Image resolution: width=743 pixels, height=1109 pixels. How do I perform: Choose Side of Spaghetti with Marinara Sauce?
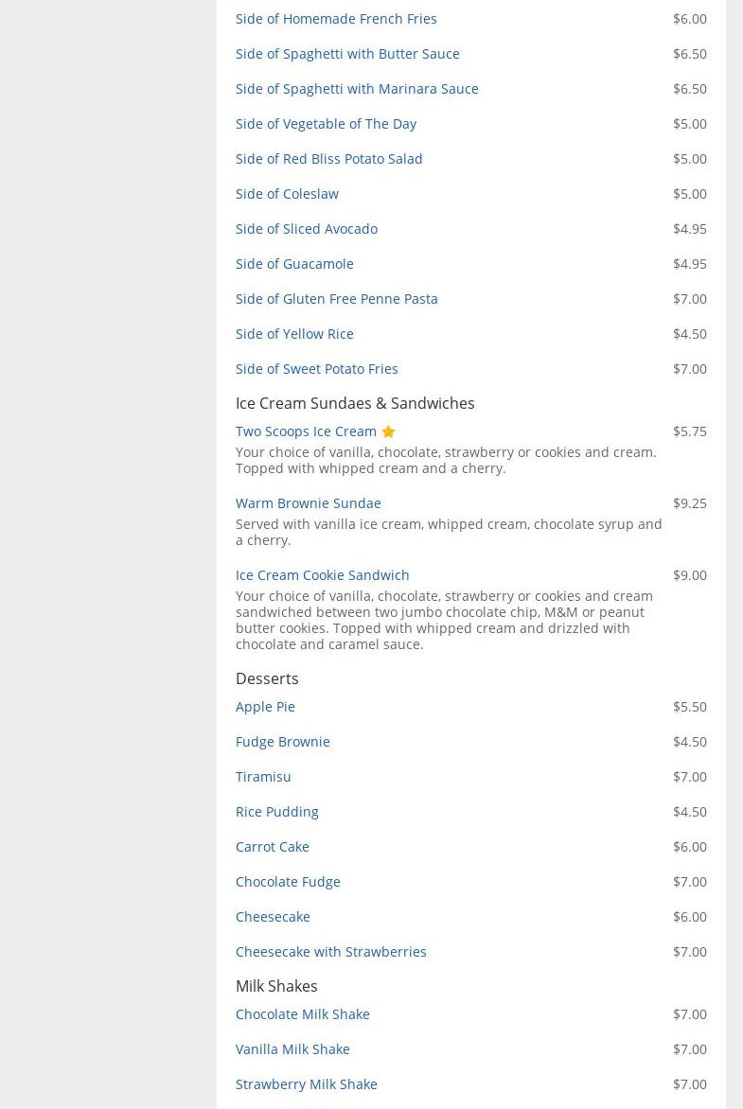pos(357,89)
